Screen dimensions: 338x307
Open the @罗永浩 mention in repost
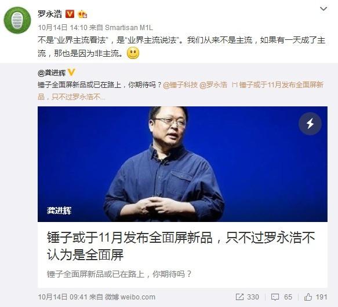tap(213, 85)
